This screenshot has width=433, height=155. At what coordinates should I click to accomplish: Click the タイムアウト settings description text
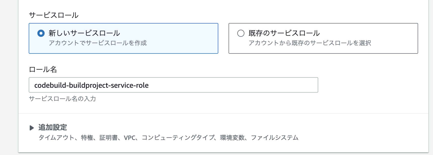tap(169, 138)
